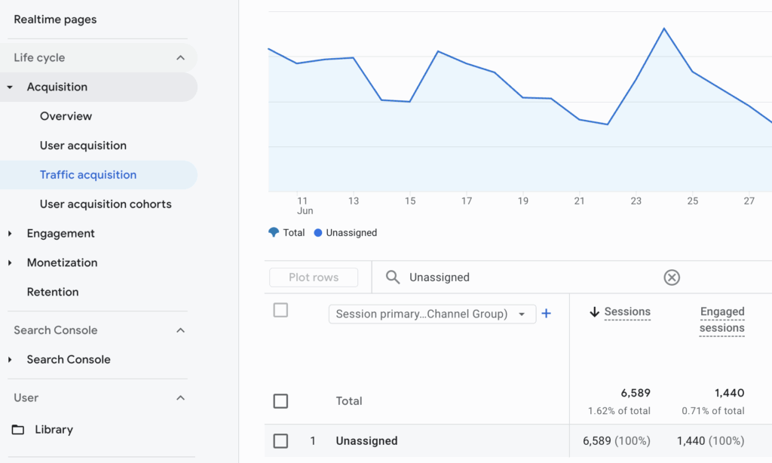Add a secondary dimension with plus icon
Image resolution: width=772 pixels, height=463 pixels.
[x=546, y=313]
